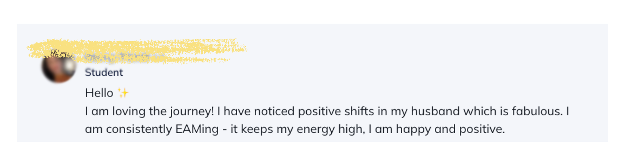Click the phrase "positive shifts"
Viewport: 631px width, 166px height.
click(336, 111)
